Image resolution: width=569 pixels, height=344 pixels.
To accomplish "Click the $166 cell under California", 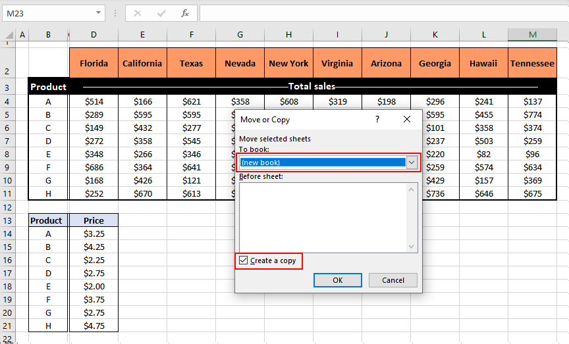I will 143,102.
